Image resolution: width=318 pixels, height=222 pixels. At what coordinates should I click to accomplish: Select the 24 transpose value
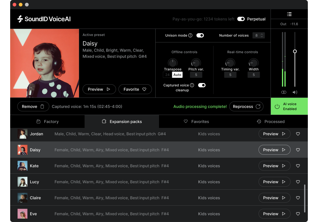(x=167, y=75)
